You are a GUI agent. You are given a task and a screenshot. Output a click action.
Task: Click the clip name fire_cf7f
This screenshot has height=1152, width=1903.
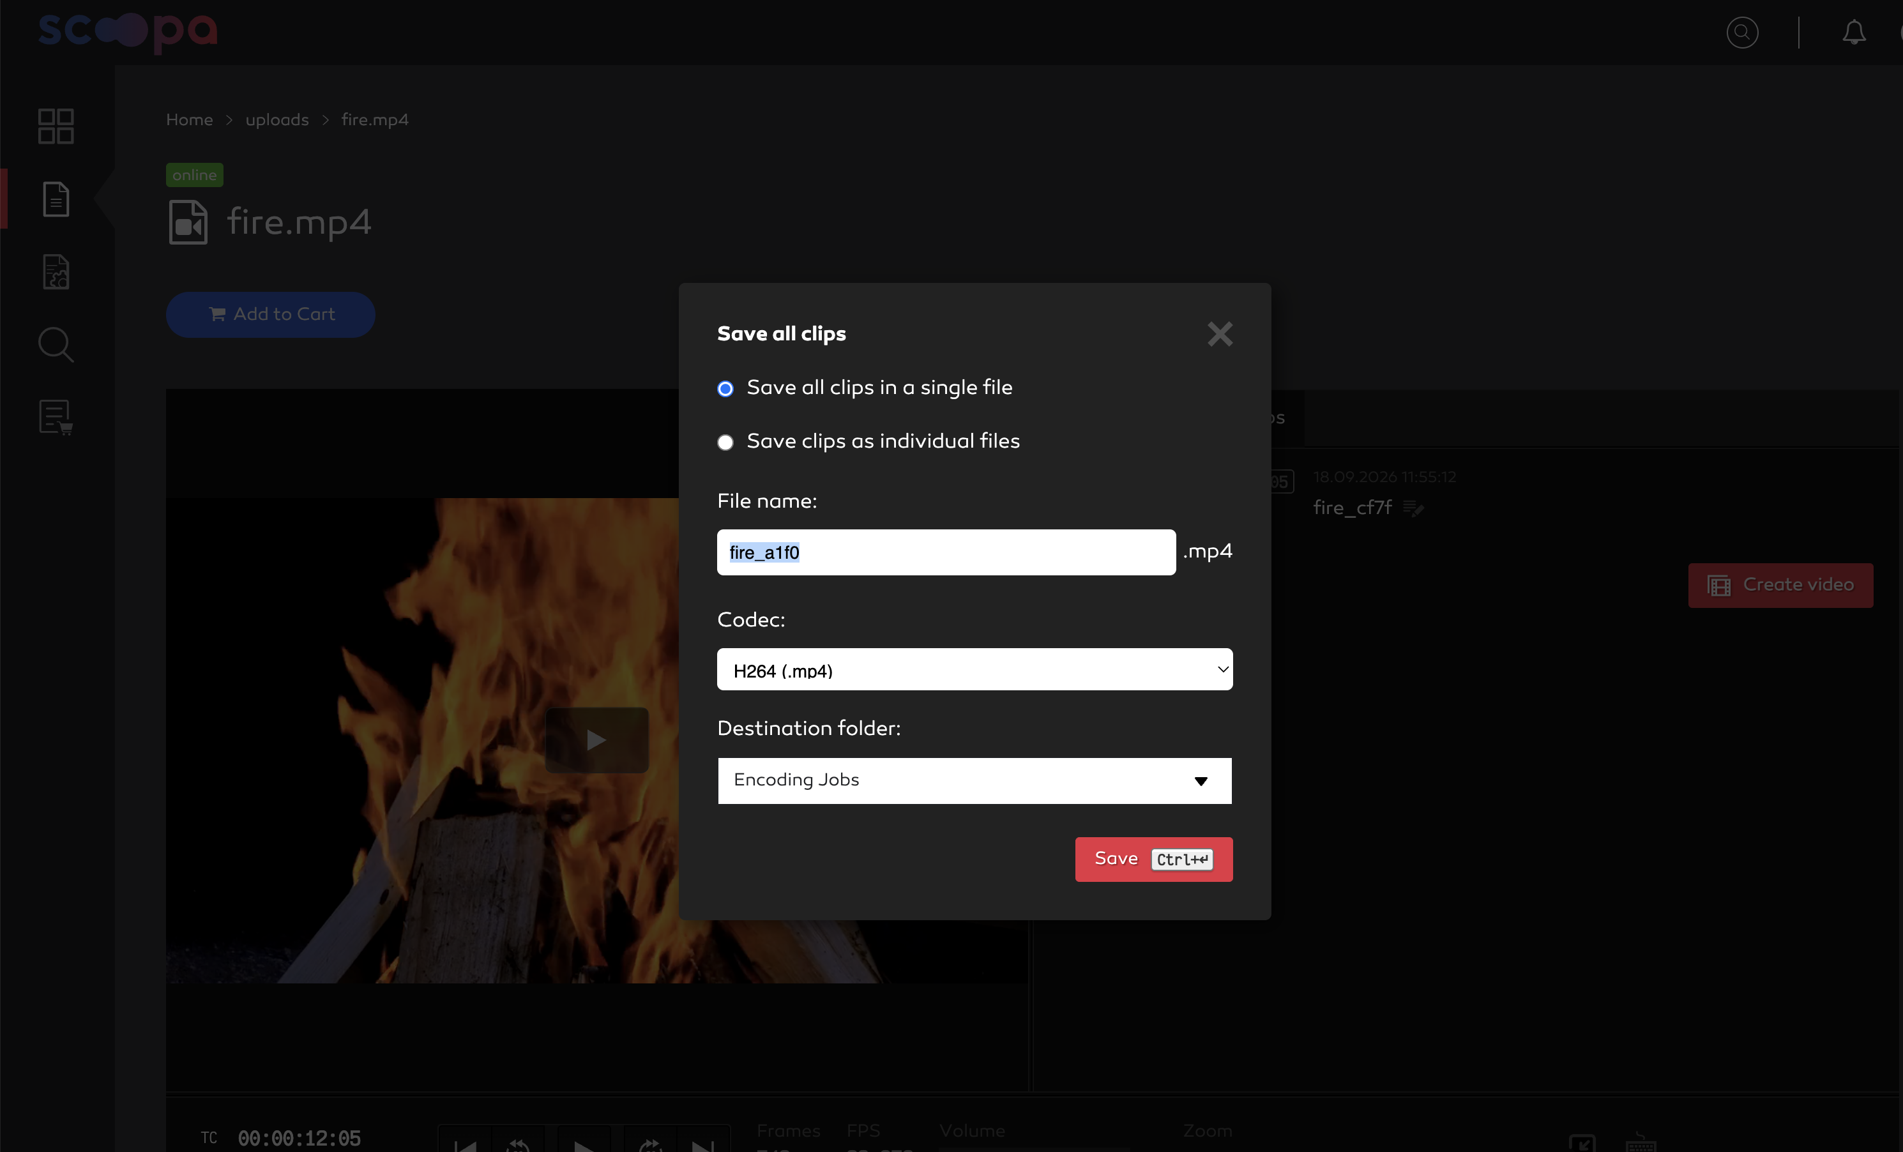pos(1353,508)
